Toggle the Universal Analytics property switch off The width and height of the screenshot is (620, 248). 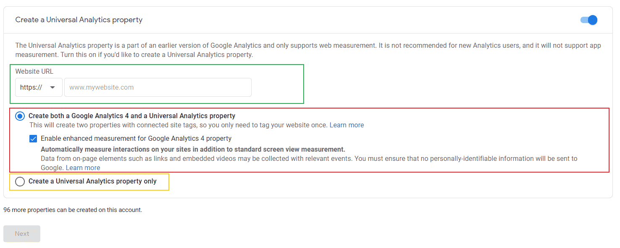pyautogui.click(x=589, y=20)
